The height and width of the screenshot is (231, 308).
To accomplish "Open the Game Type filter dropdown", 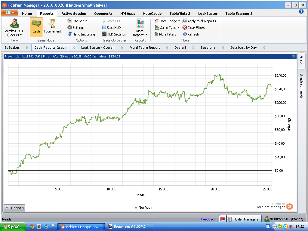I will (167, 28).
